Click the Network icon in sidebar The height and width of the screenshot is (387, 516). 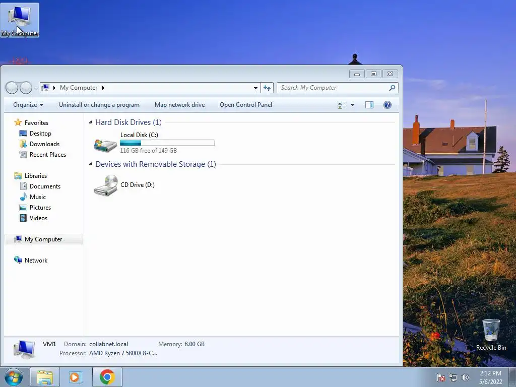click(18, 260)
